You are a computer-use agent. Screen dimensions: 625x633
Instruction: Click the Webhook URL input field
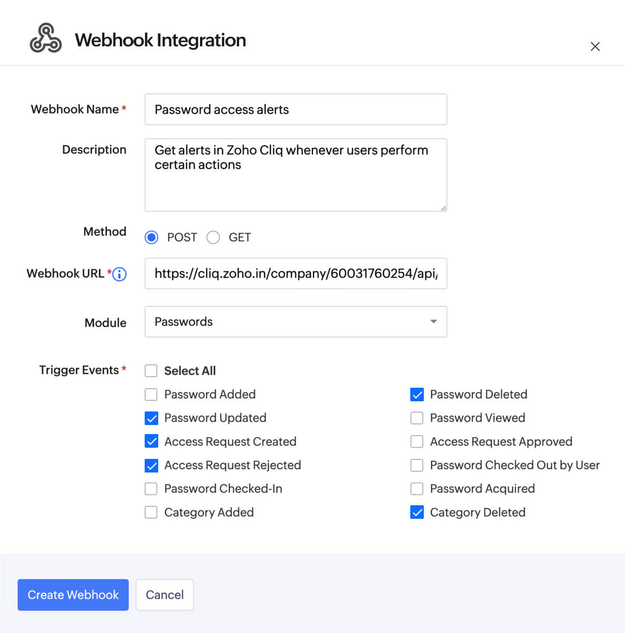[x=296, y=274]
